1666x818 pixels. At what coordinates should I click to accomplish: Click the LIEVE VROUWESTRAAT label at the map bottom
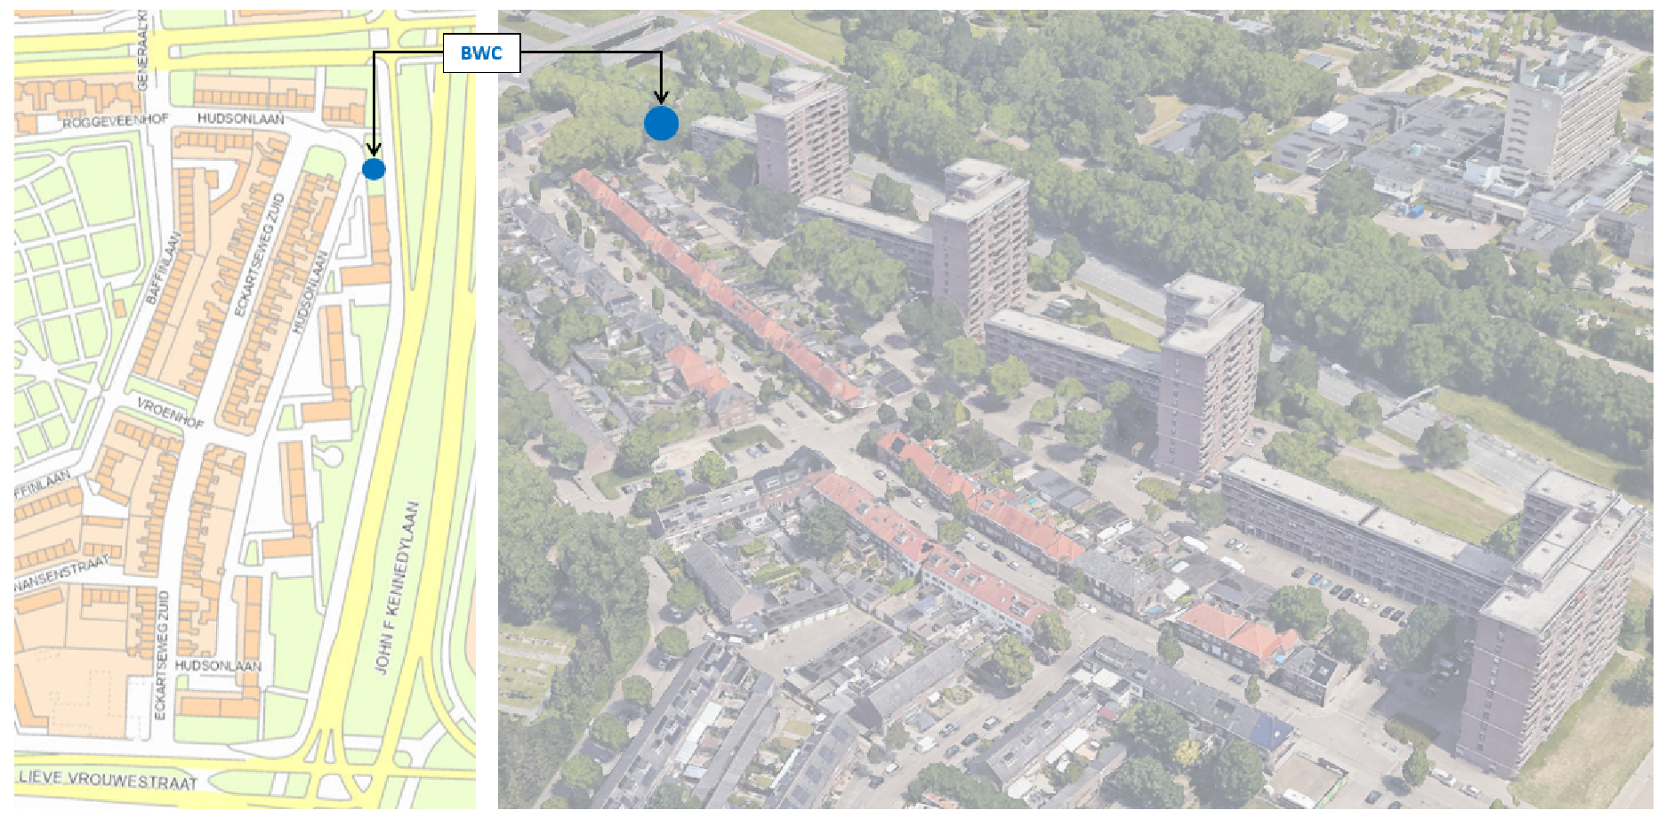tap(108, 779)
